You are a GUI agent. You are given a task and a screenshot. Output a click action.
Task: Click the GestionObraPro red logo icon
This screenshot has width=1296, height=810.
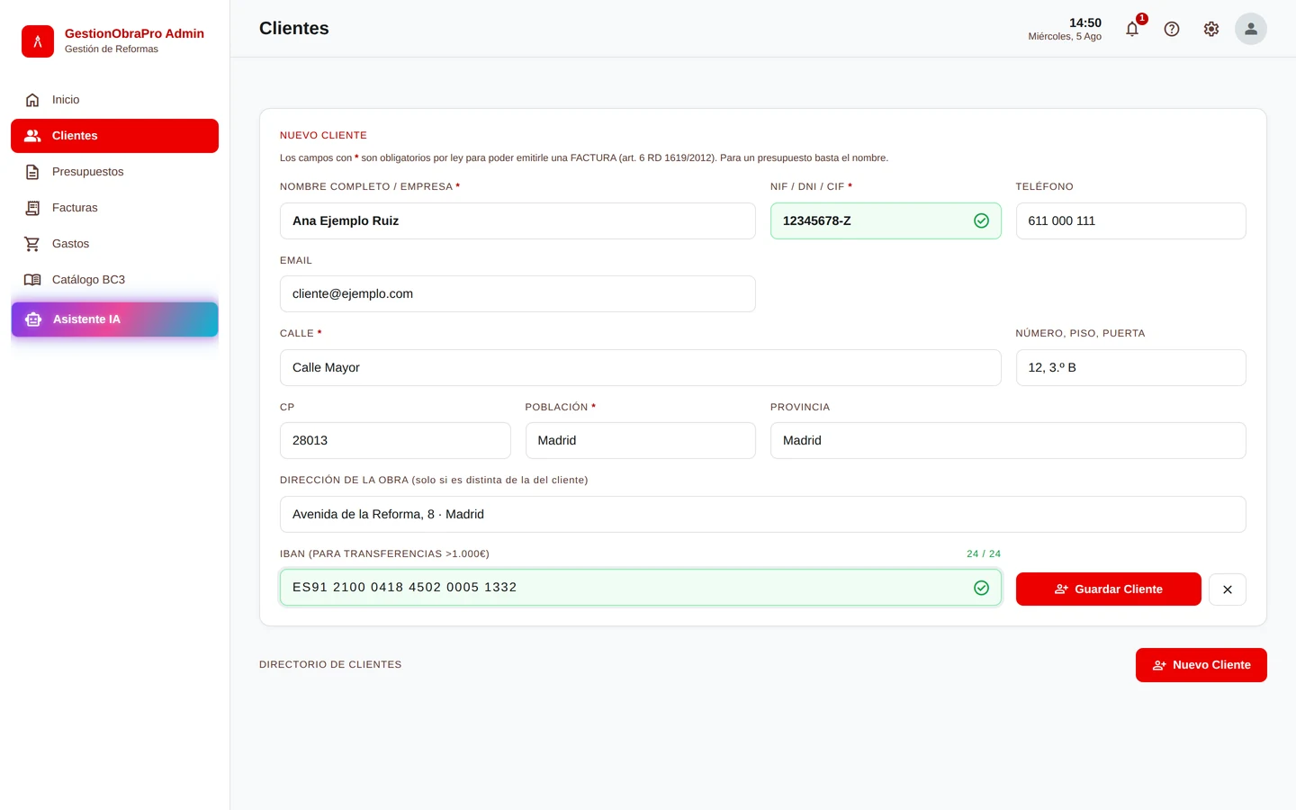coord(38,41)
